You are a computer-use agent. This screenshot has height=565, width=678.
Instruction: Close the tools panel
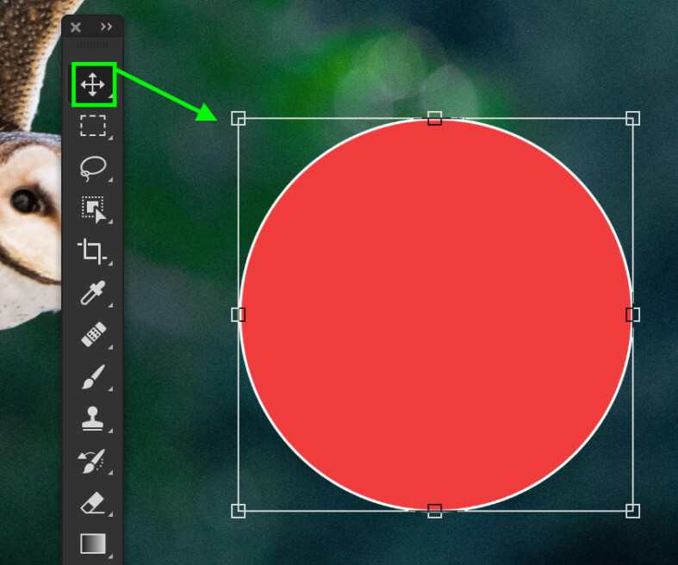[x=76, y=27]
